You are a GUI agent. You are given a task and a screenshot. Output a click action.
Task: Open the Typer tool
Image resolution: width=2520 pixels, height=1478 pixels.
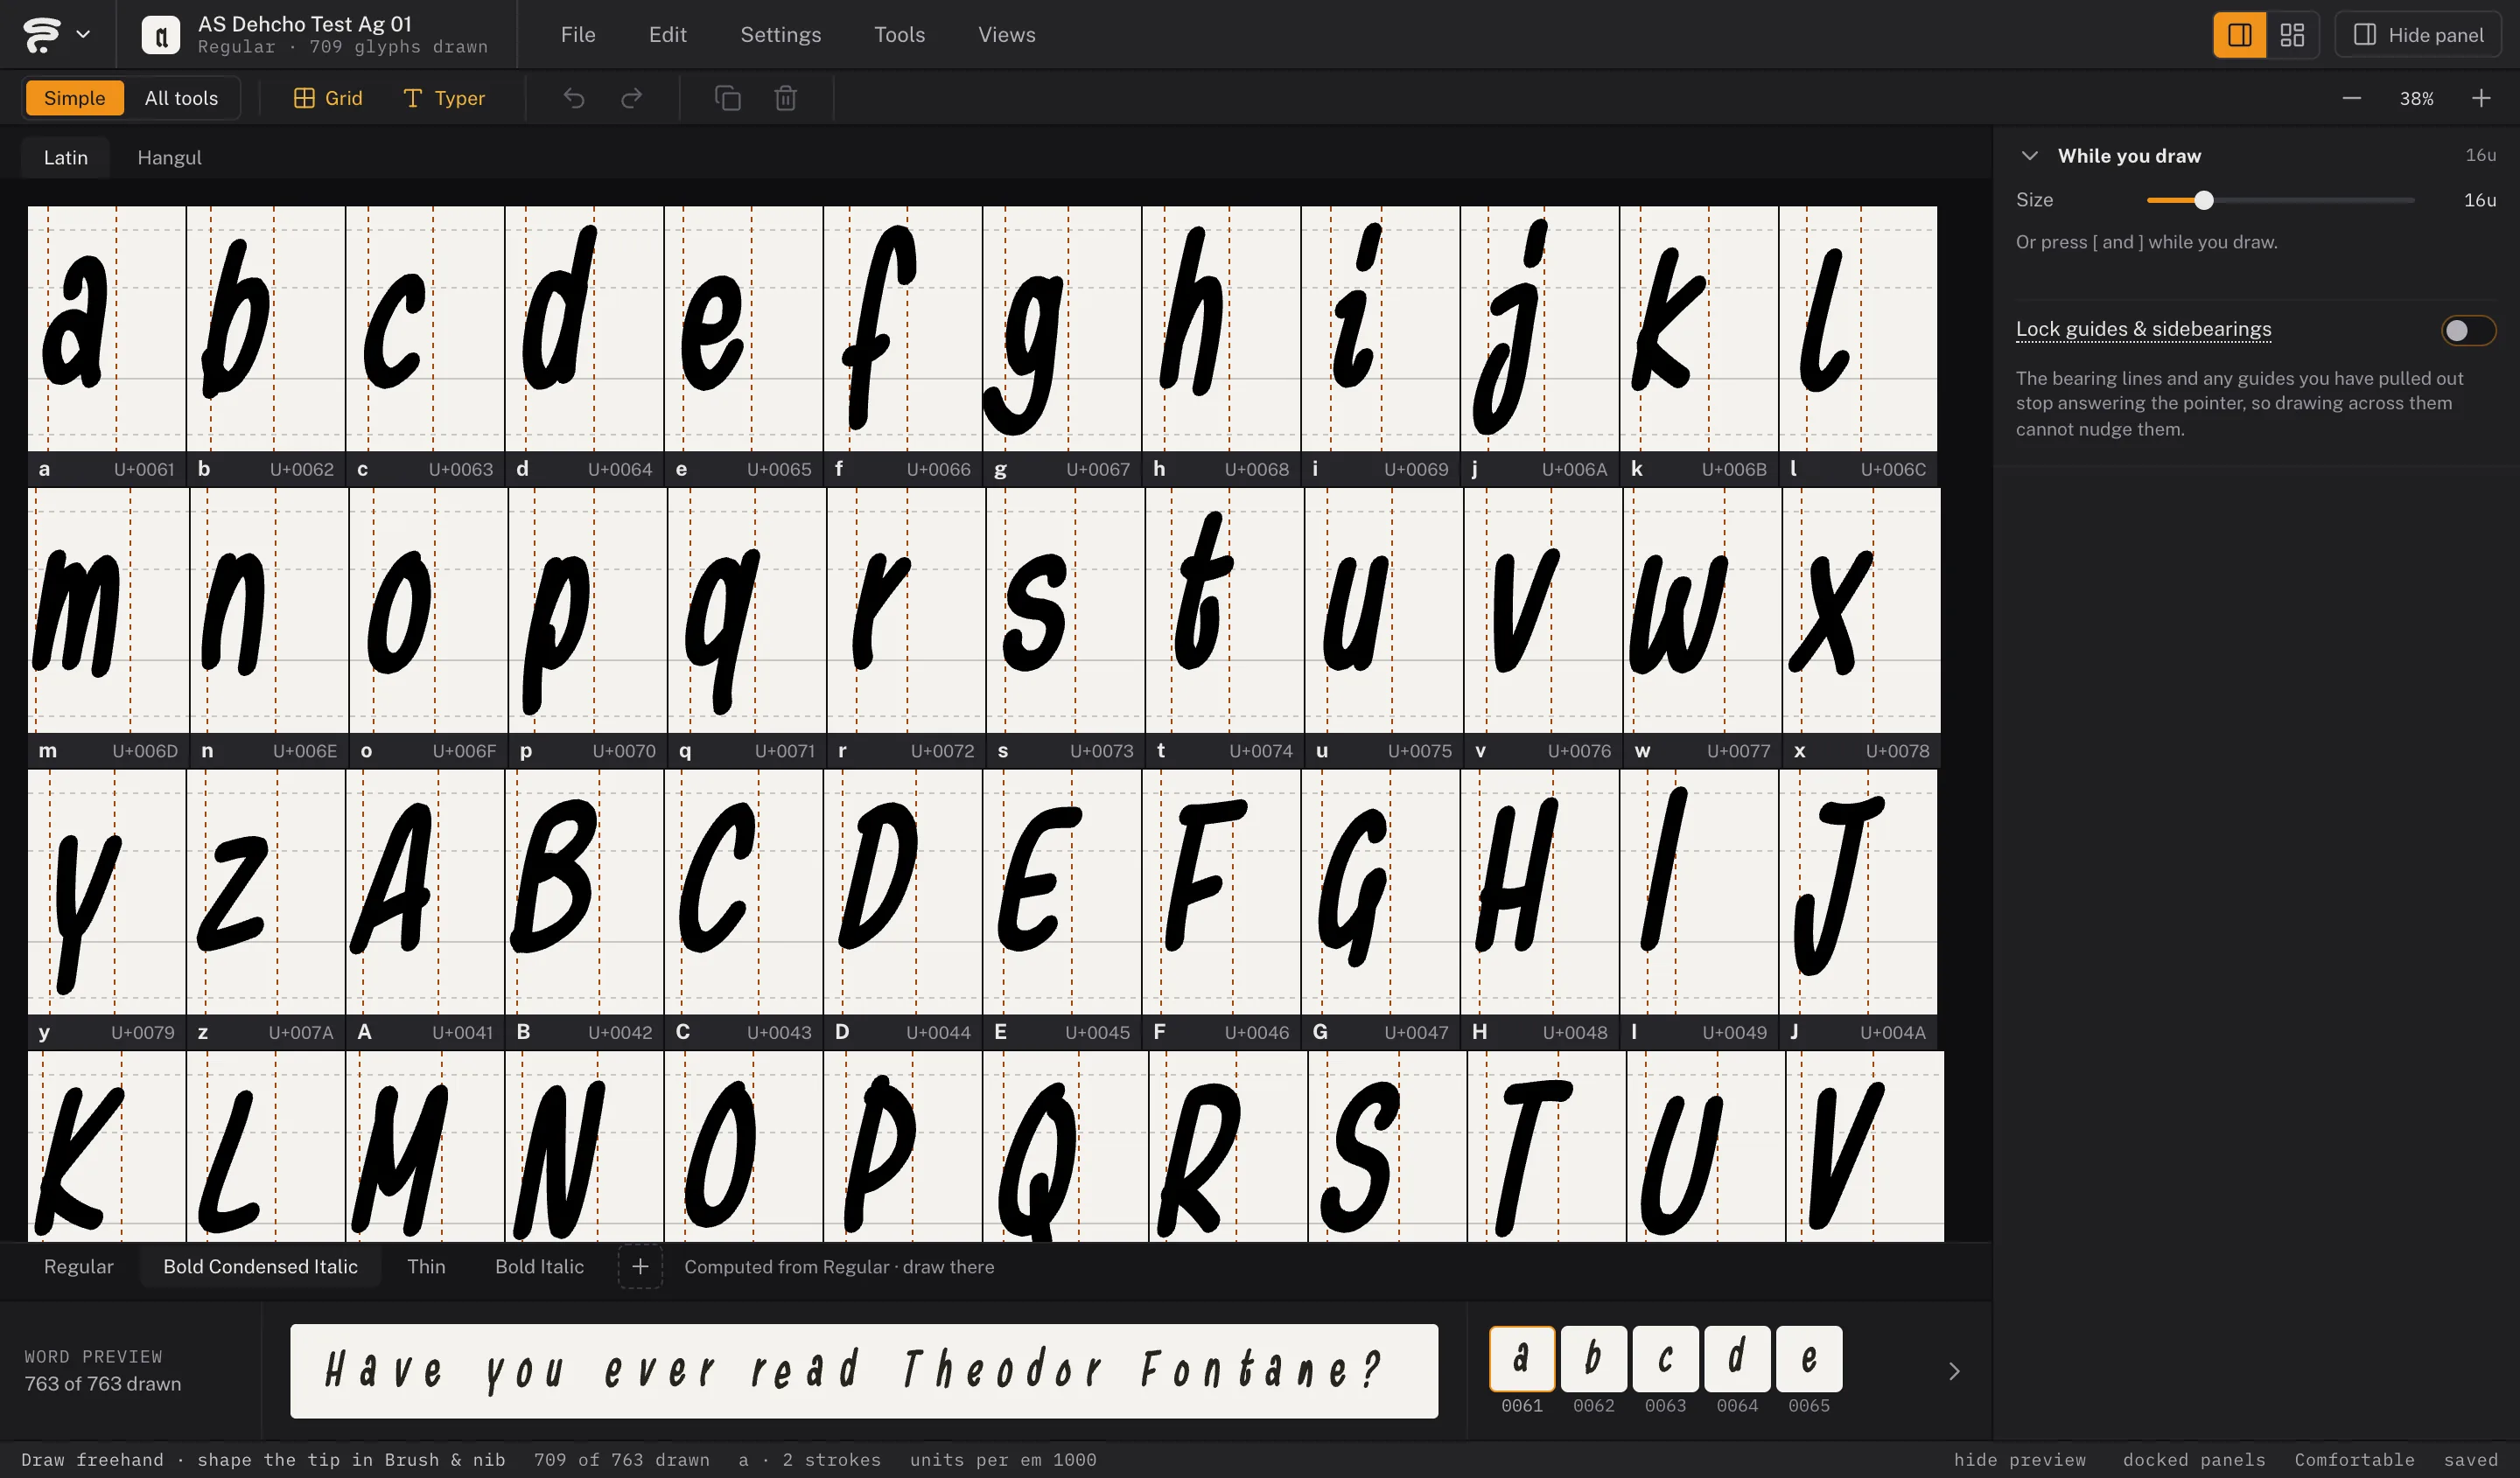tap(444, 98)
